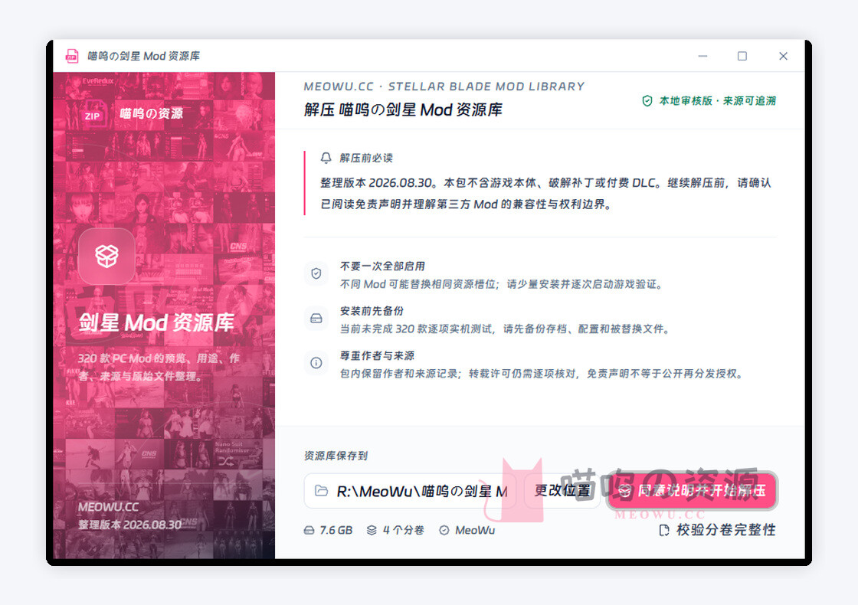Click sidebar title 剑星 Mod 资源库

point(156,322)
